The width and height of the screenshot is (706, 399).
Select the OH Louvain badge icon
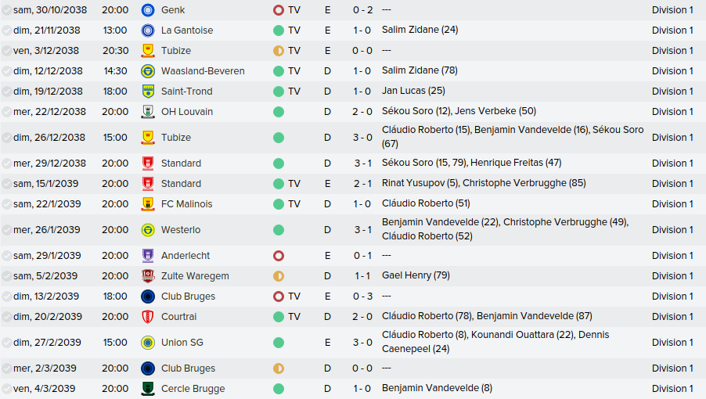pos(147,112)
